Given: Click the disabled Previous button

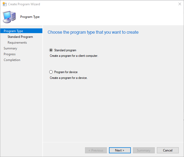Looking at the screenshot, I should click(x=96, y=150).
